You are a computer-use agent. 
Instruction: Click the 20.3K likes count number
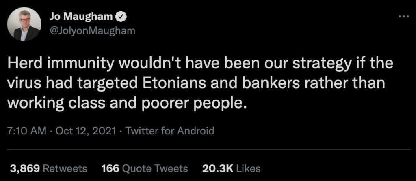pyautogui.click(x=217, y=168)
